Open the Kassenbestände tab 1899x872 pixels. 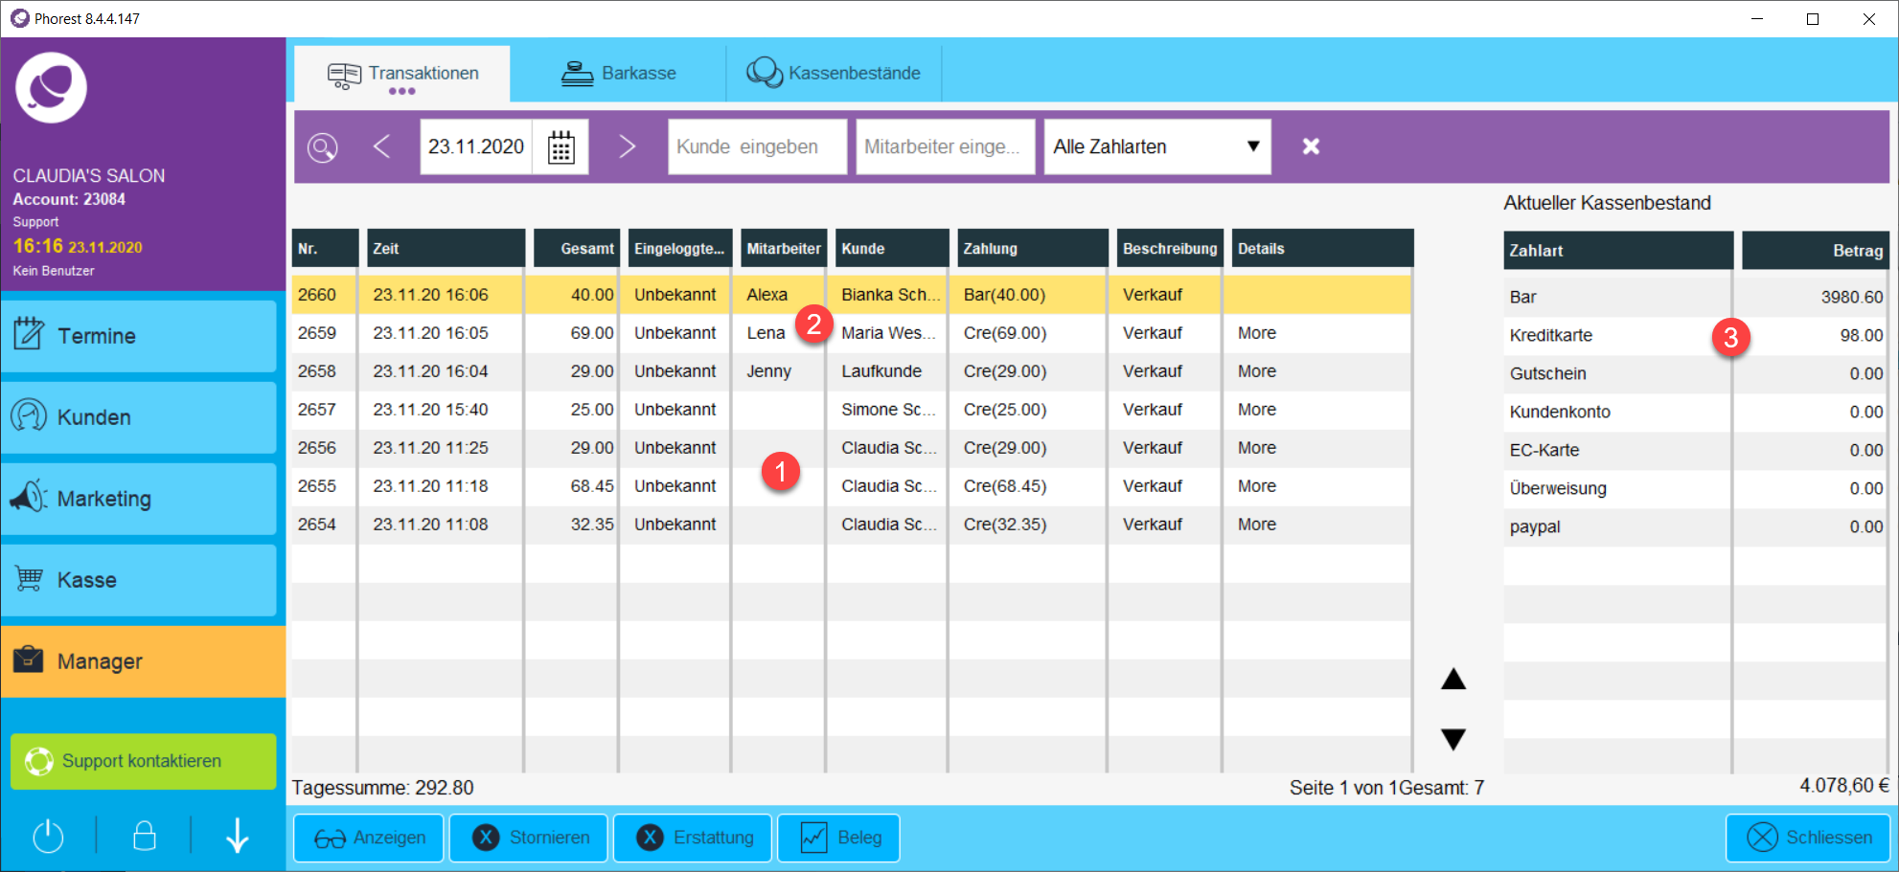[x=834, y=74]
